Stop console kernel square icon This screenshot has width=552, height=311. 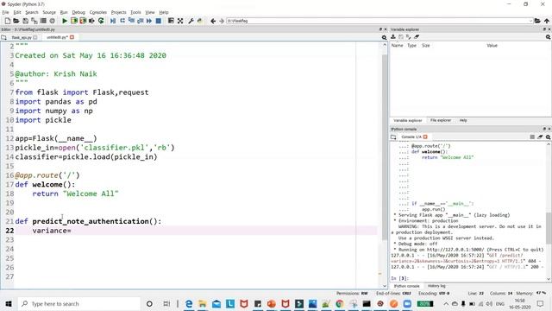click(x=532, y=136)
